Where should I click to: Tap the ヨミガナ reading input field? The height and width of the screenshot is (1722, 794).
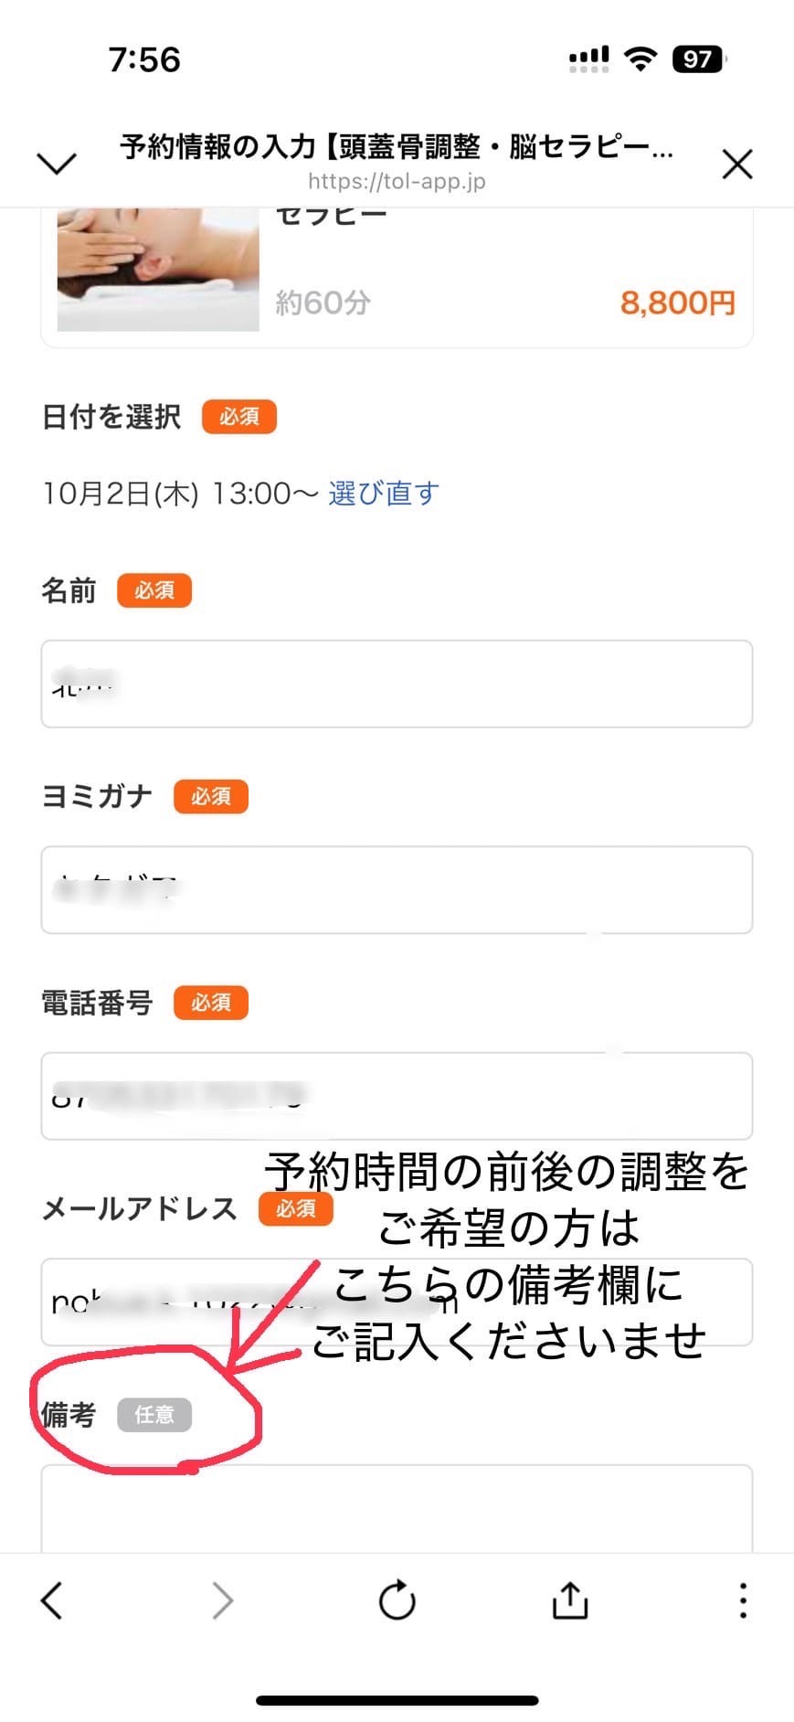click(x=397, y=889)
